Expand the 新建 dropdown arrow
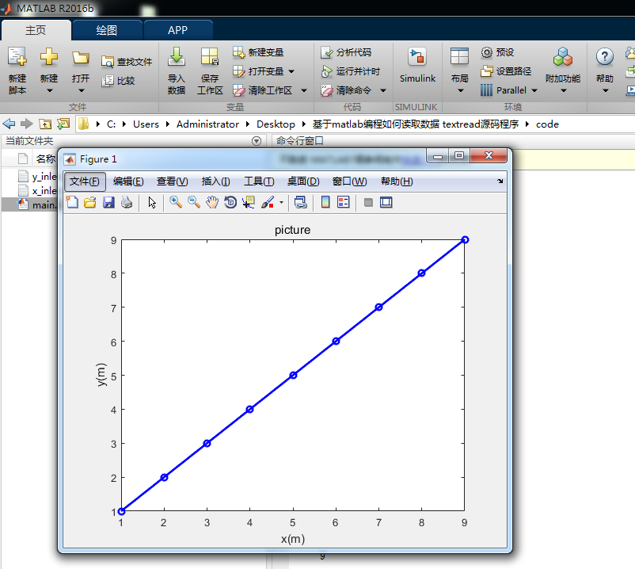635x569 pixels. [49, 90]
